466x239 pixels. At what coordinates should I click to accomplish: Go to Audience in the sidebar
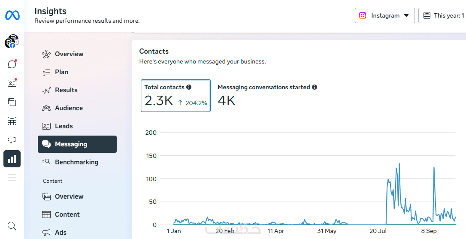point(69,108)
